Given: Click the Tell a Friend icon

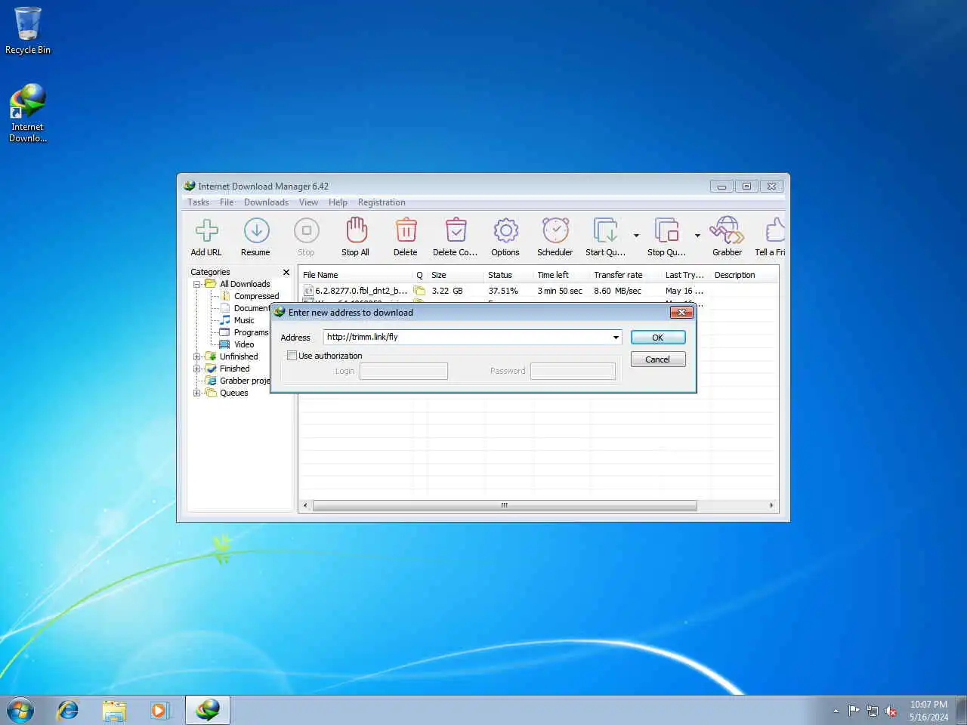Looking at the screenshot, I should 775,230.
